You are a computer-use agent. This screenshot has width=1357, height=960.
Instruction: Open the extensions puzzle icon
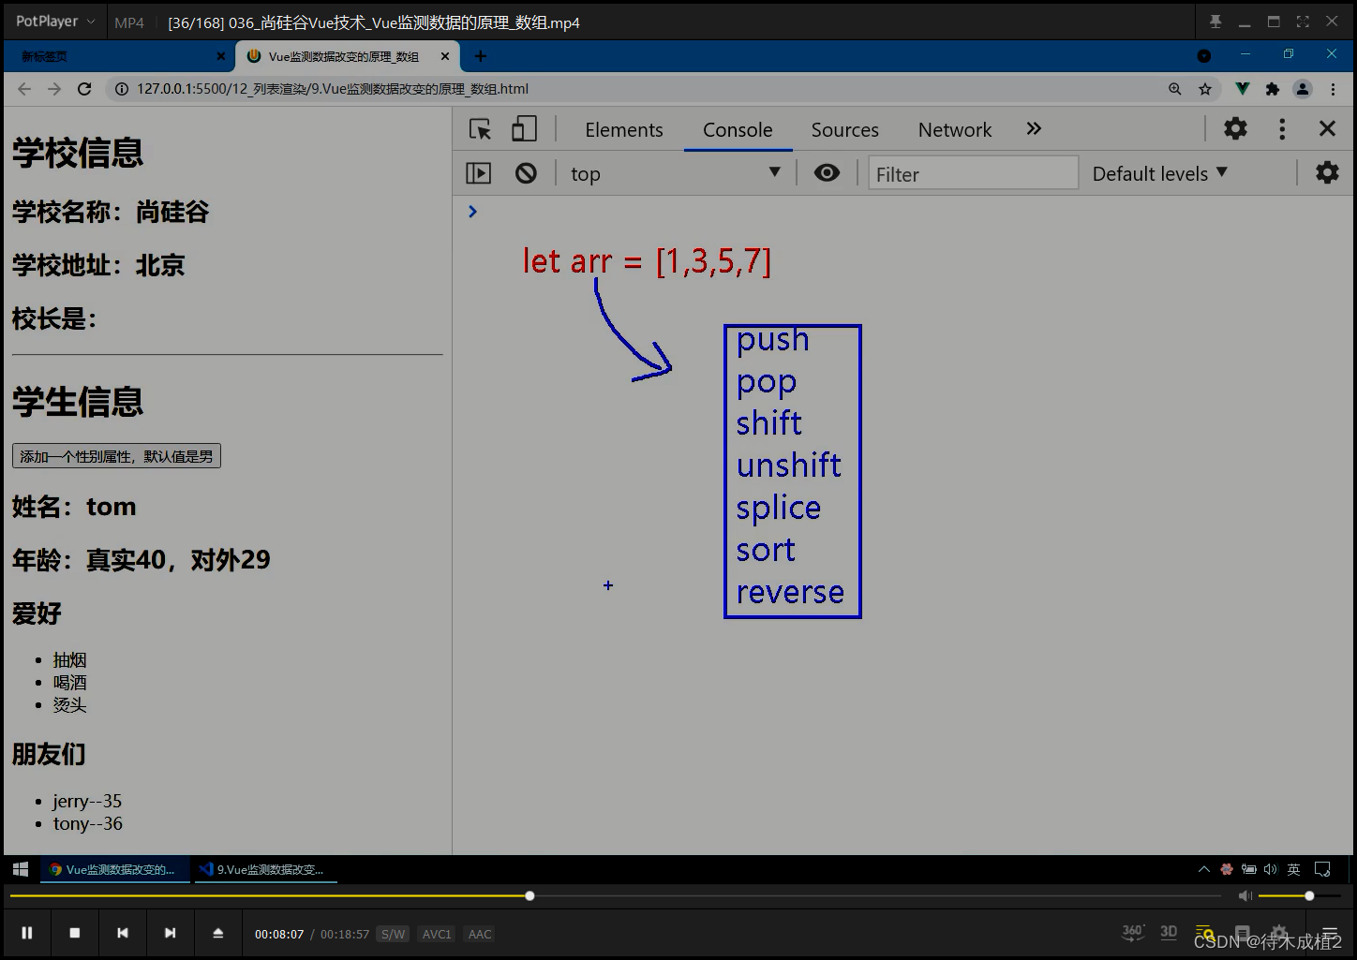pyautogui.click(x=1272, y=89)
